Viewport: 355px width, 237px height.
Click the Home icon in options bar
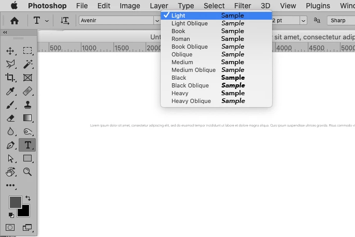pos(15,21)
